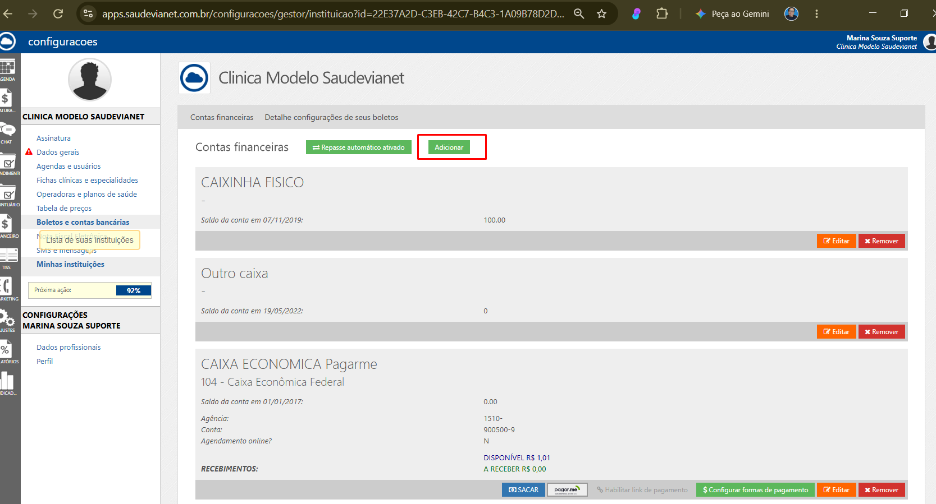Edit the CAIXINHA FISICO account
Viewport: 936px width, 504px height.
tap(837, 241)
